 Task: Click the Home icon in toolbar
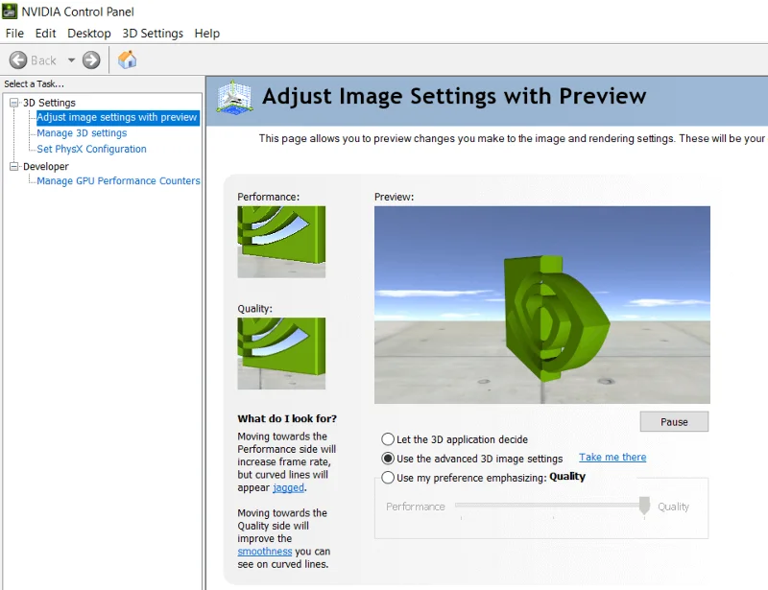tap(128, 59)
